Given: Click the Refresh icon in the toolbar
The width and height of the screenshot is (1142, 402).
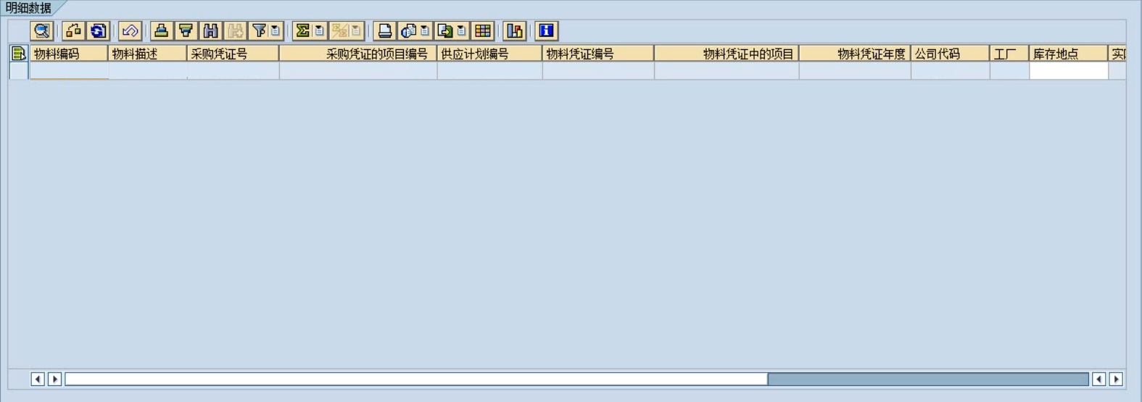Looking at the screenshot, I should click(98, 31).
